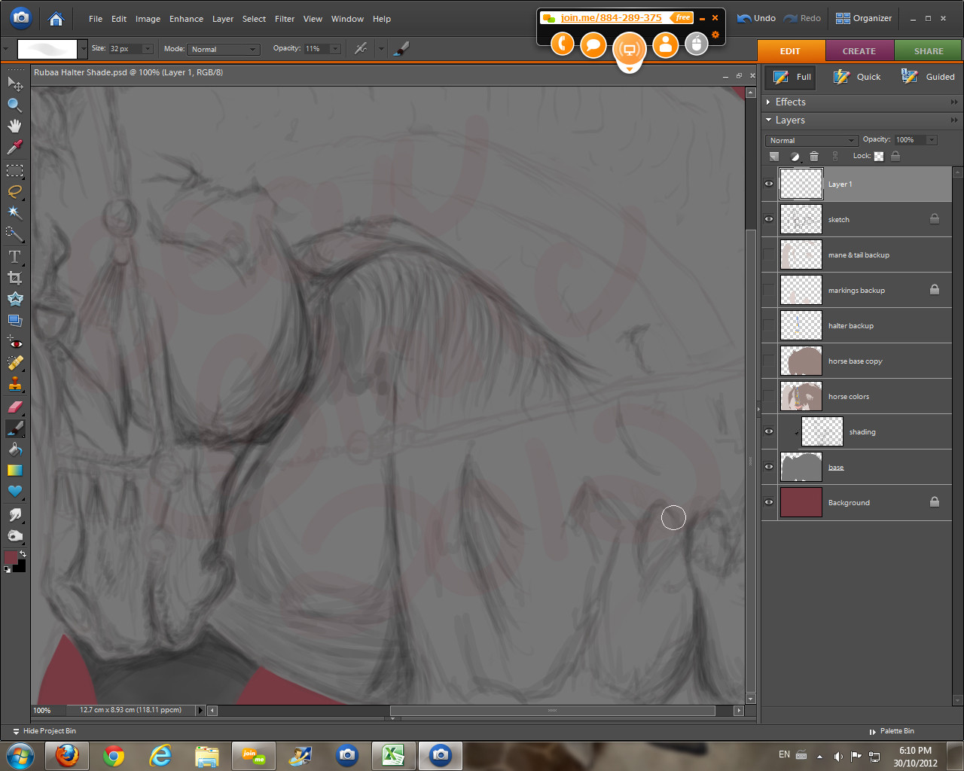Hide the shading layer eye icon
Image resolution: width=964 pixels, height=771 pixels.
pyautogui.click(x=769, y=431)
